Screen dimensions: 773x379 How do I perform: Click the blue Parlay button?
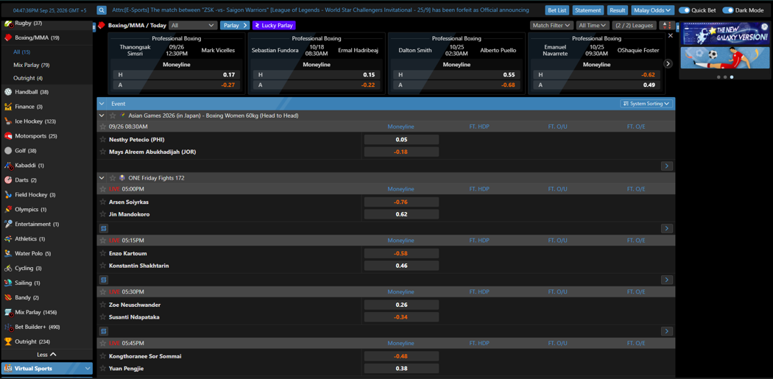click(235, 25)
